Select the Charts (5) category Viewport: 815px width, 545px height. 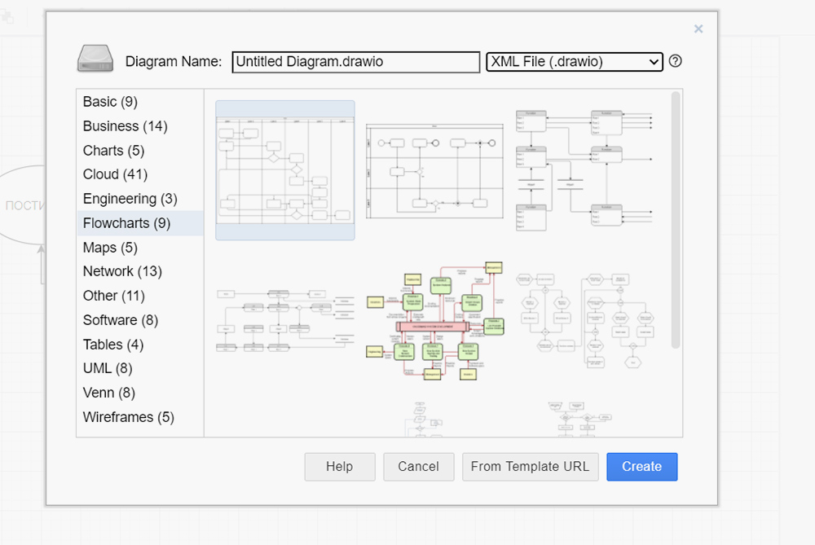point(140,151)
